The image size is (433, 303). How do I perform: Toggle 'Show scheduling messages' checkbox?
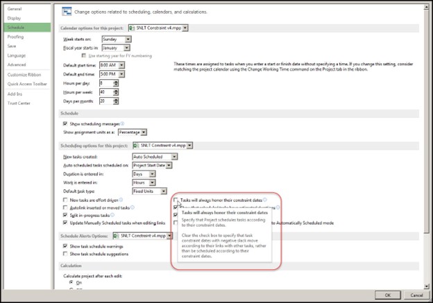[x=65, y=123]
